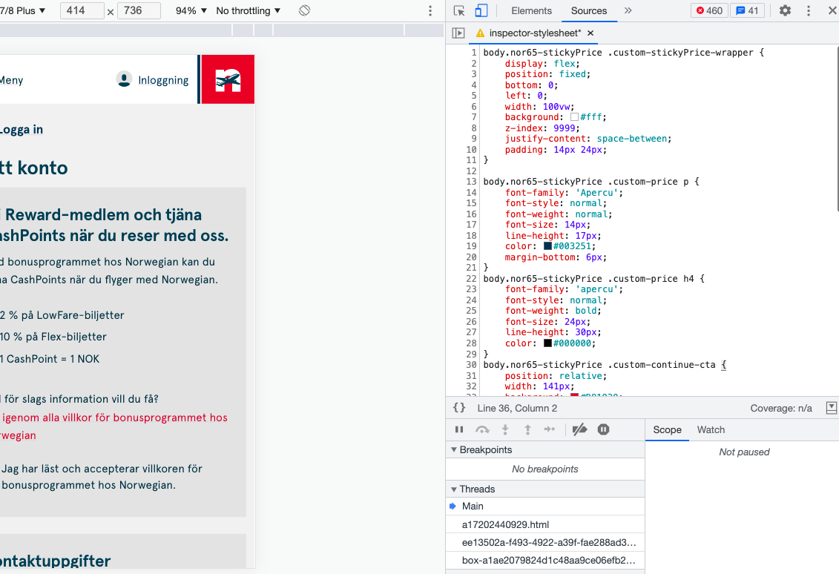
Task: Switch to the Watch tab
Action: 711,429
